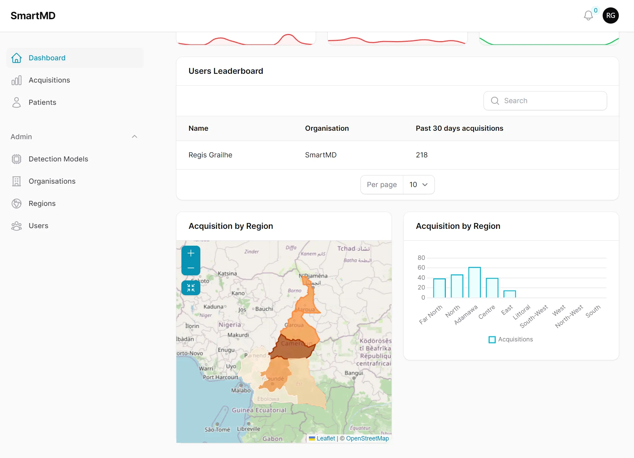The width and height of the screenshot is (634, 458).
Task: Click the Regions globe icon
Action: pos(16,204)
